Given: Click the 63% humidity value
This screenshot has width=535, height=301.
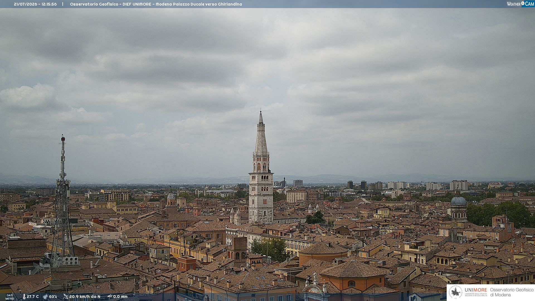Looking at the screenshot, I should pyautogui.click(x=53, y=297).
